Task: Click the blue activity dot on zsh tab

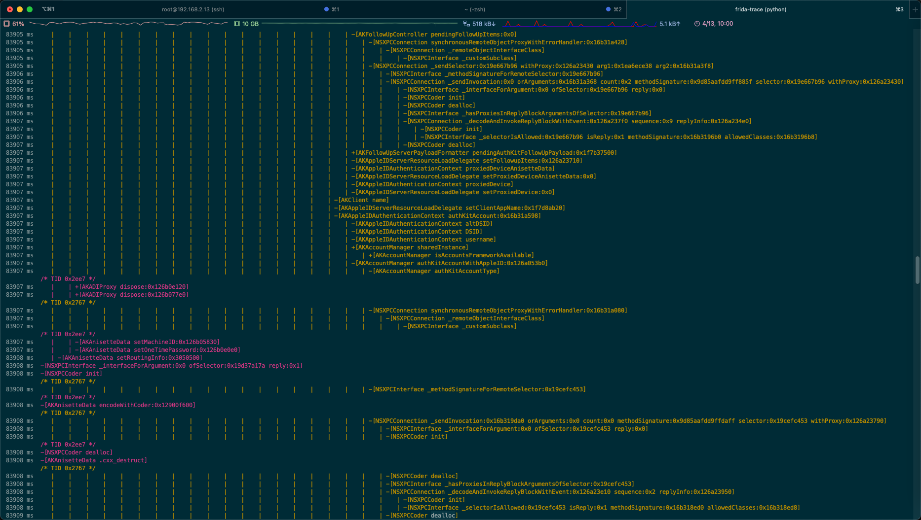Action: [x=608, y=9]
